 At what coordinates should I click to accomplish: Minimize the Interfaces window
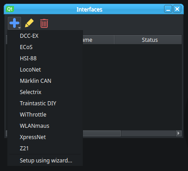click(168, 9)
